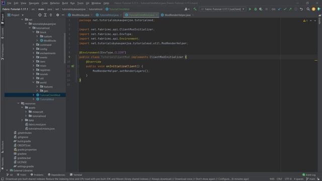Screen dimensions: 322x181
Task: Open the user account dropdown icon
Action: pos(187,9)
